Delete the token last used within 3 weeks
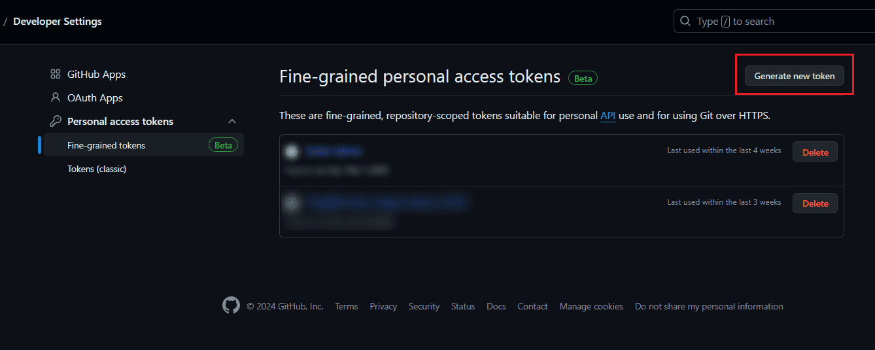The image size is (875, 350). pyautogui.click(x=815, y=203)
